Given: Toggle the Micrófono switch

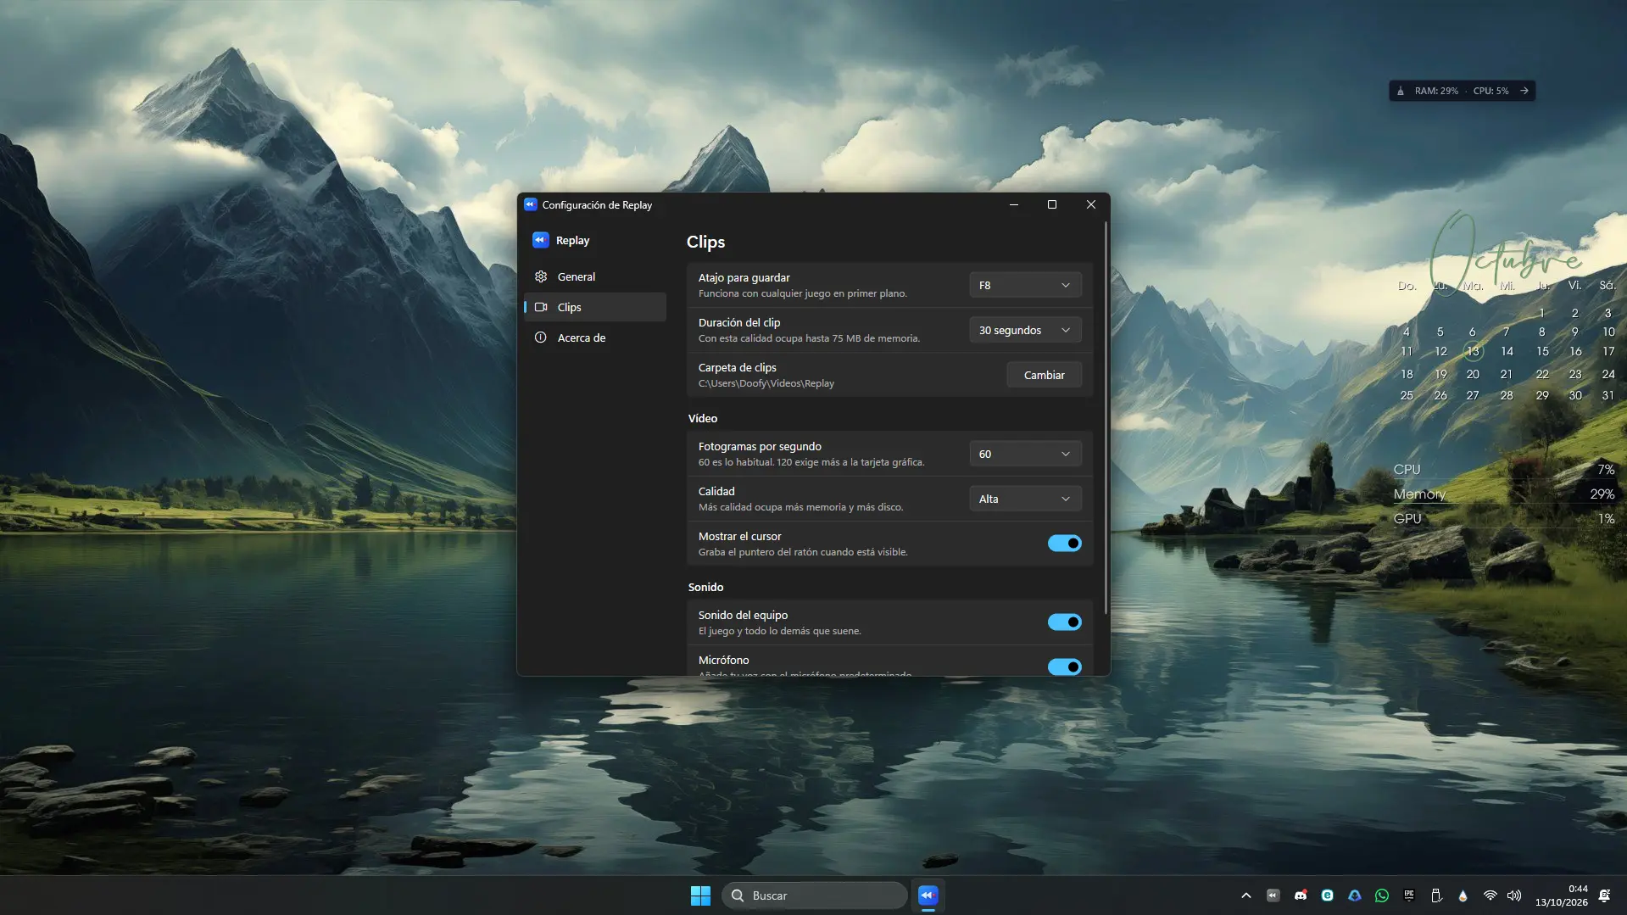Looking at the screenshot, I should tap(1064, 667).
